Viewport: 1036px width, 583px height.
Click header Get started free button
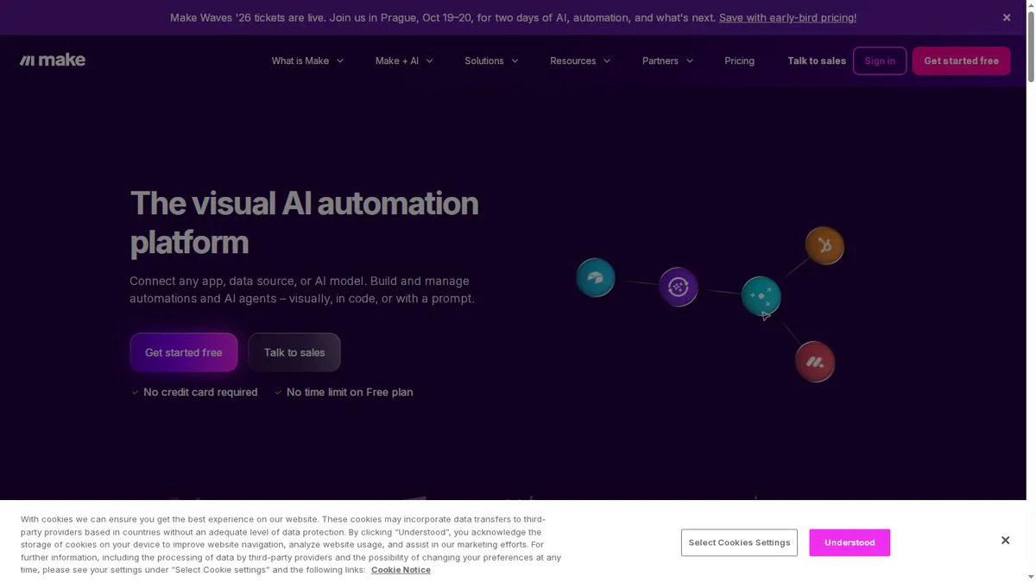point(961,60)
